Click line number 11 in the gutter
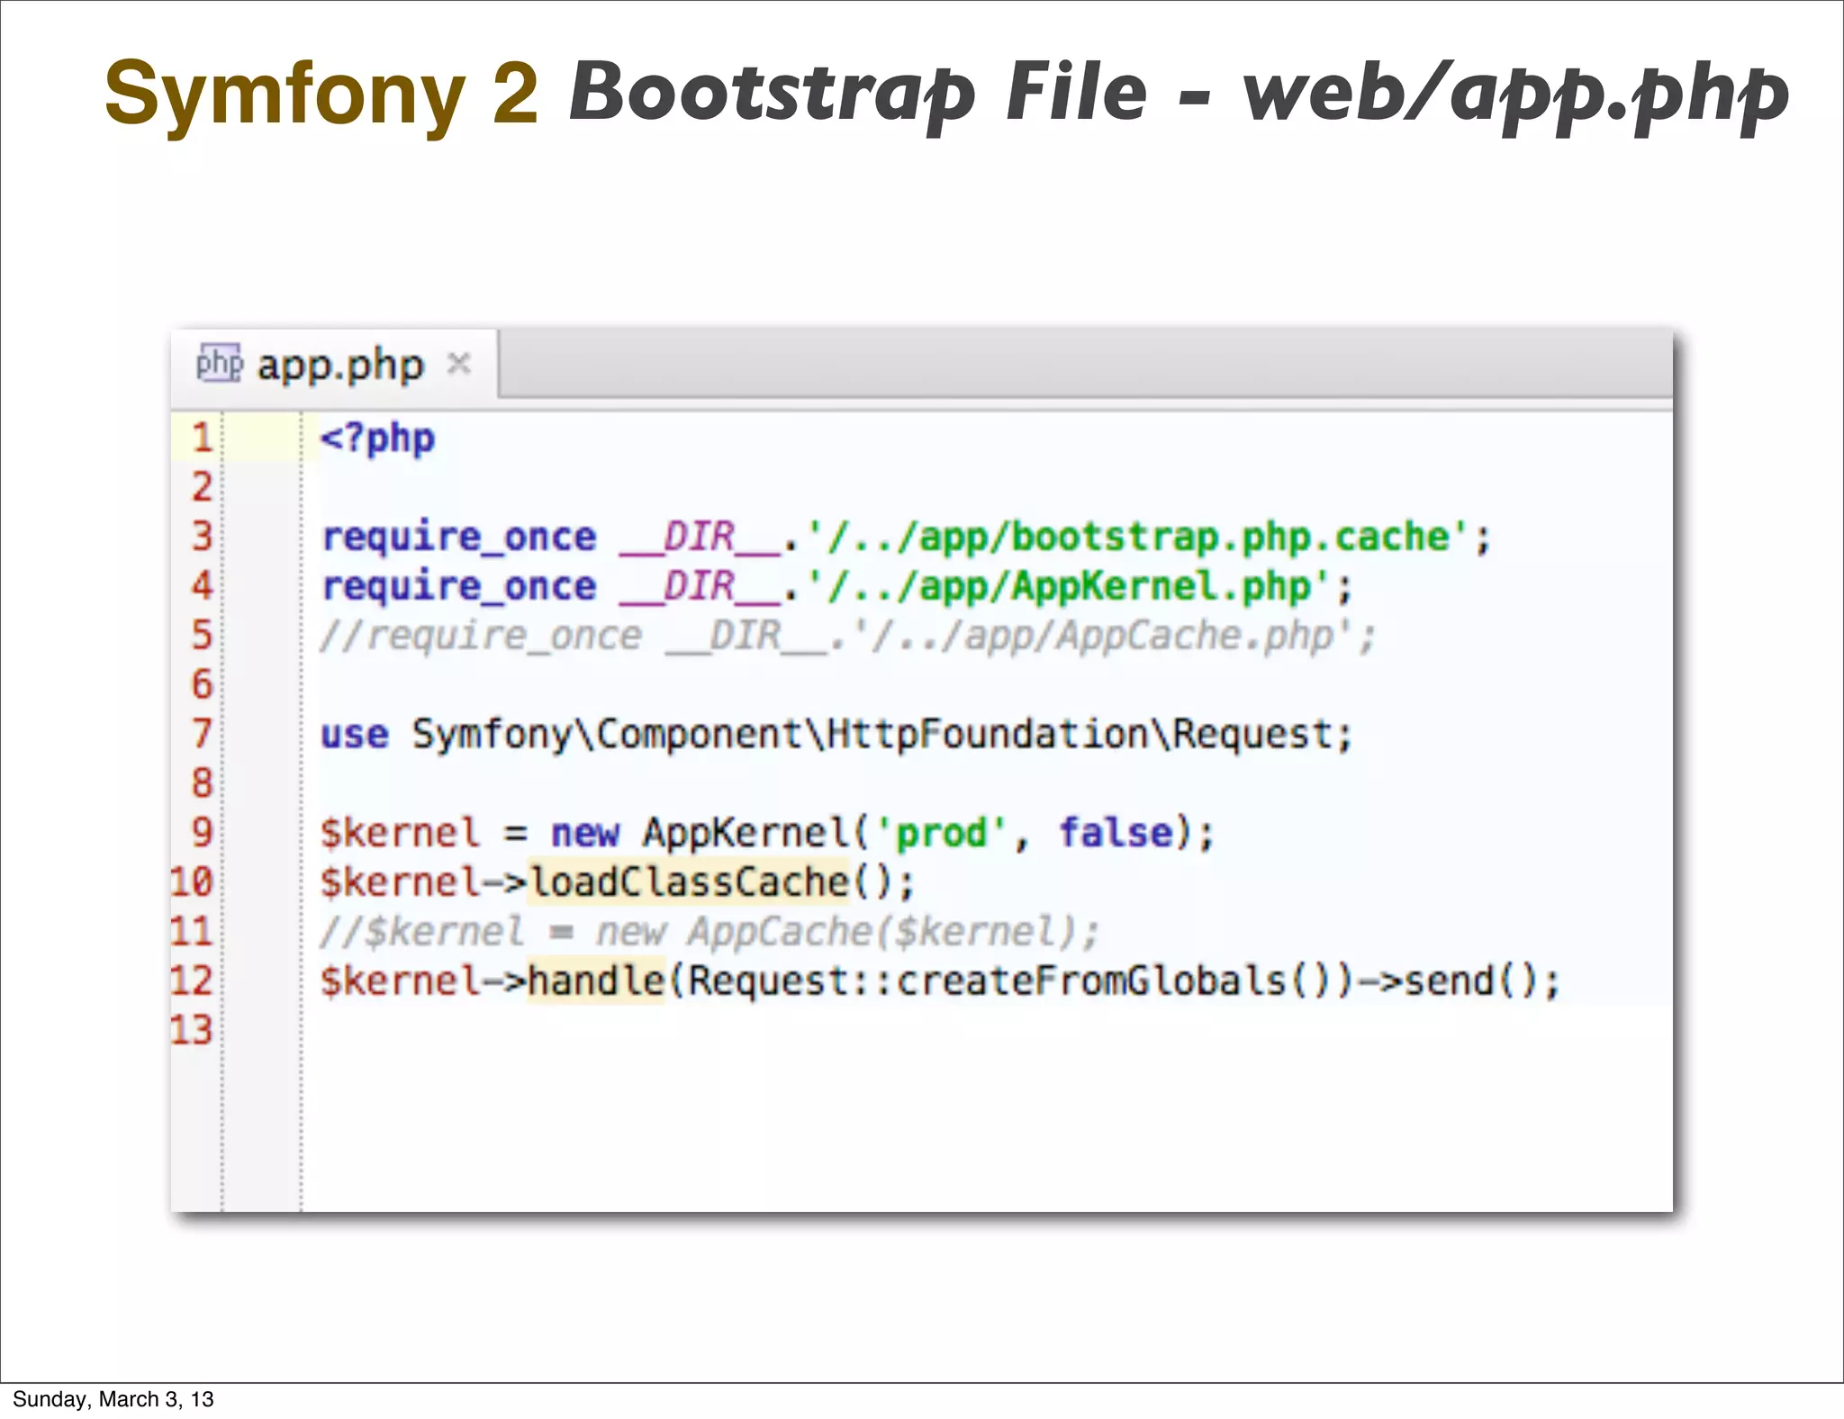Screen dimensions: 1844x1419 click(192, 931)
